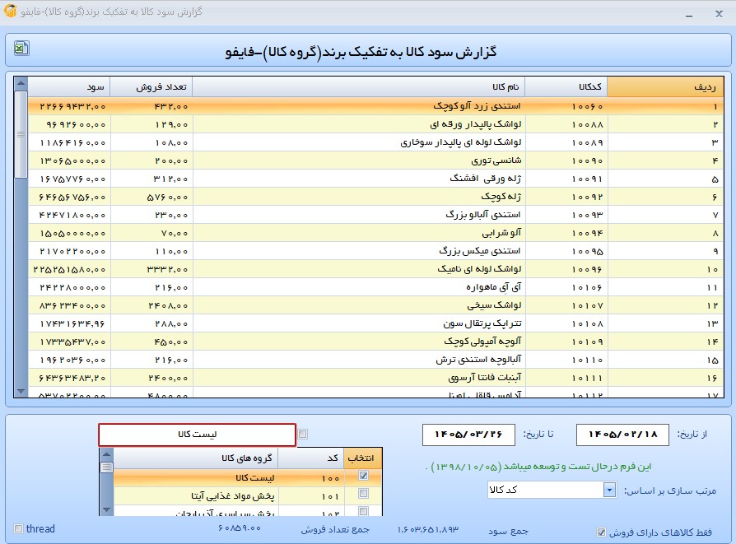The height and width of the screenshot is (544, 736).
Task: Click groups grid scrollbar thumb
Action: click(106, 467)
